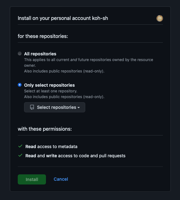Image resolution: width=180 pixels, height=200 pixels.
Task: Select the All repositories radio button
Action: coord(20,53)
